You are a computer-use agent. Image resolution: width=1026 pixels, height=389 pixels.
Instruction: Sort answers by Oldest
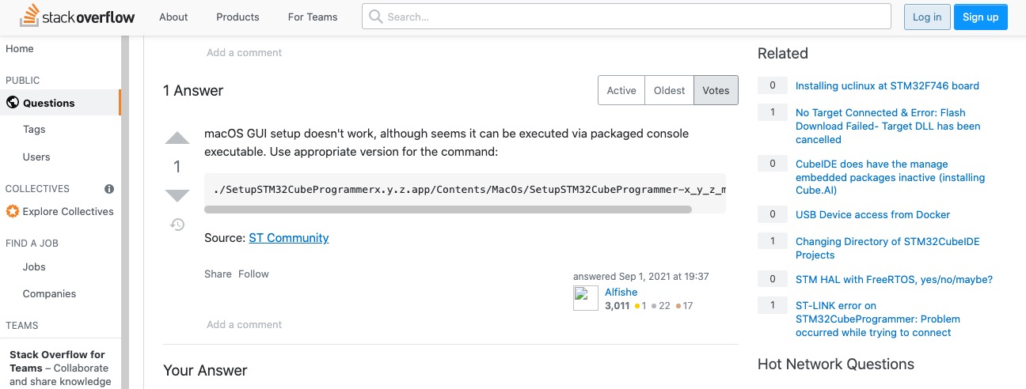(669, 91)
